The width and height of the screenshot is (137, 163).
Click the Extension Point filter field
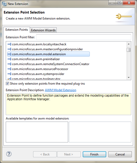point(84,37)
